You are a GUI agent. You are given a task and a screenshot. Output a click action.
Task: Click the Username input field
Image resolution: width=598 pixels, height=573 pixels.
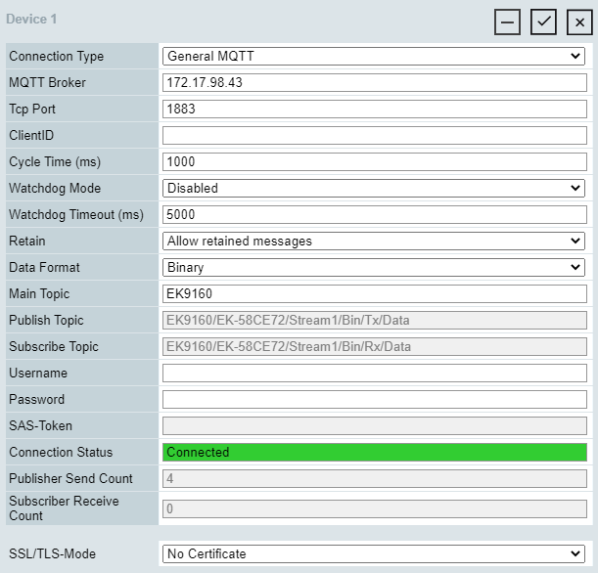[x=374, y=373]
